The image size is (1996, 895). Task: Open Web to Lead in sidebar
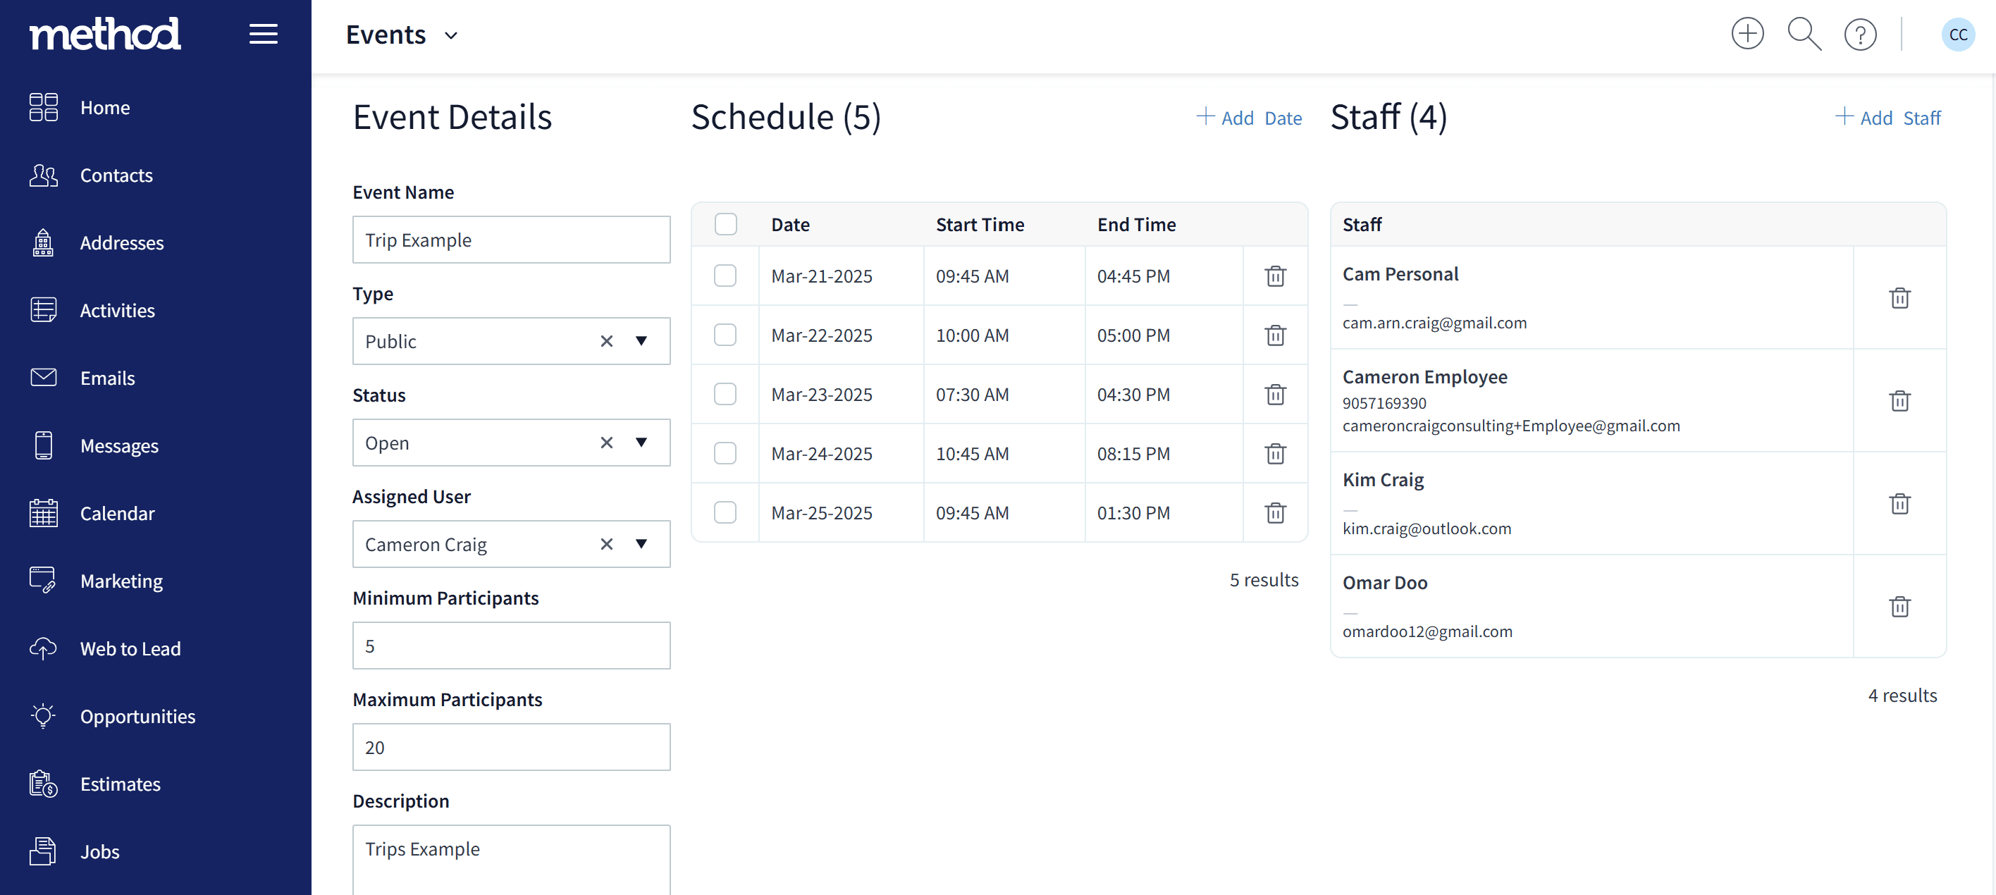coord(130,649)
